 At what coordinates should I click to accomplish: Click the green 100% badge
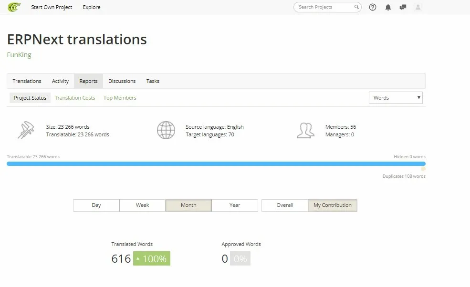click(152, 258)
